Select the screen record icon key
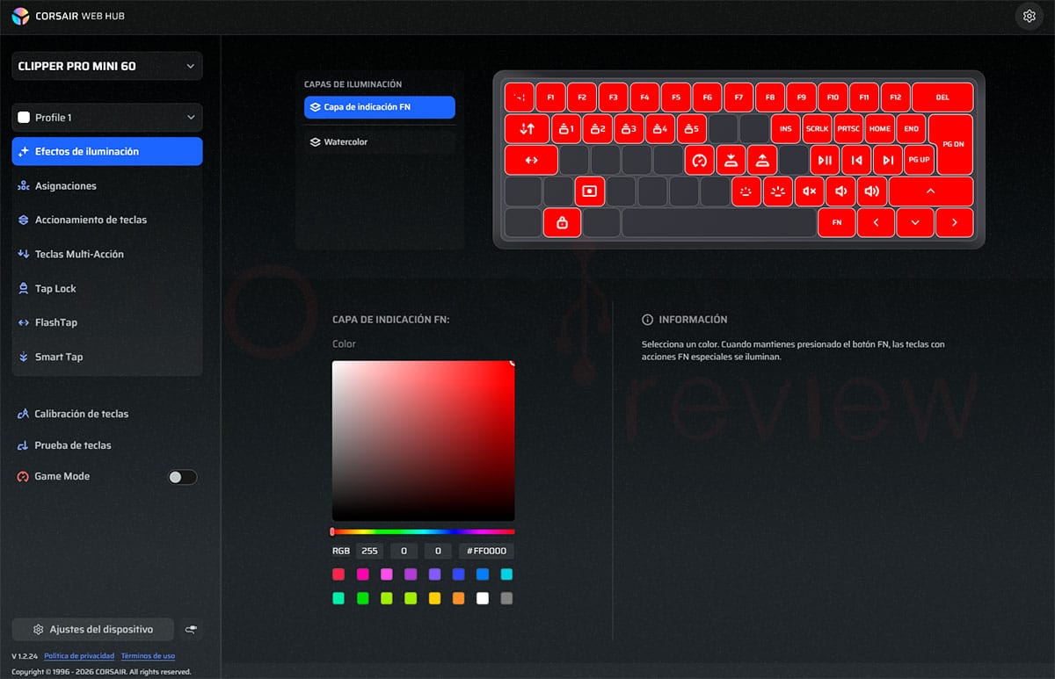The width and height of the screenshot is (1055, 679). tap(590, 191)
